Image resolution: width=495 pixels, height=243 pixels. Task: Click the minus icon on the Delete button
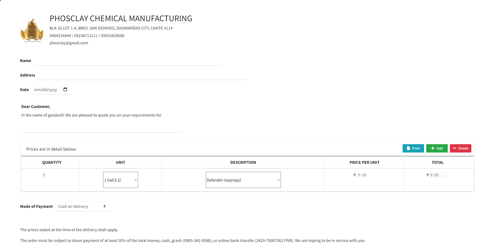coord(454,148)
